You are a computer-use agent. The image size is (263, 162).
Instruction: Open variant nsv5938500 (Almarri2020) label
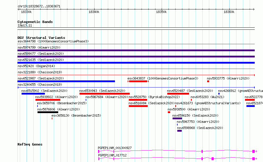coord(189,109)
